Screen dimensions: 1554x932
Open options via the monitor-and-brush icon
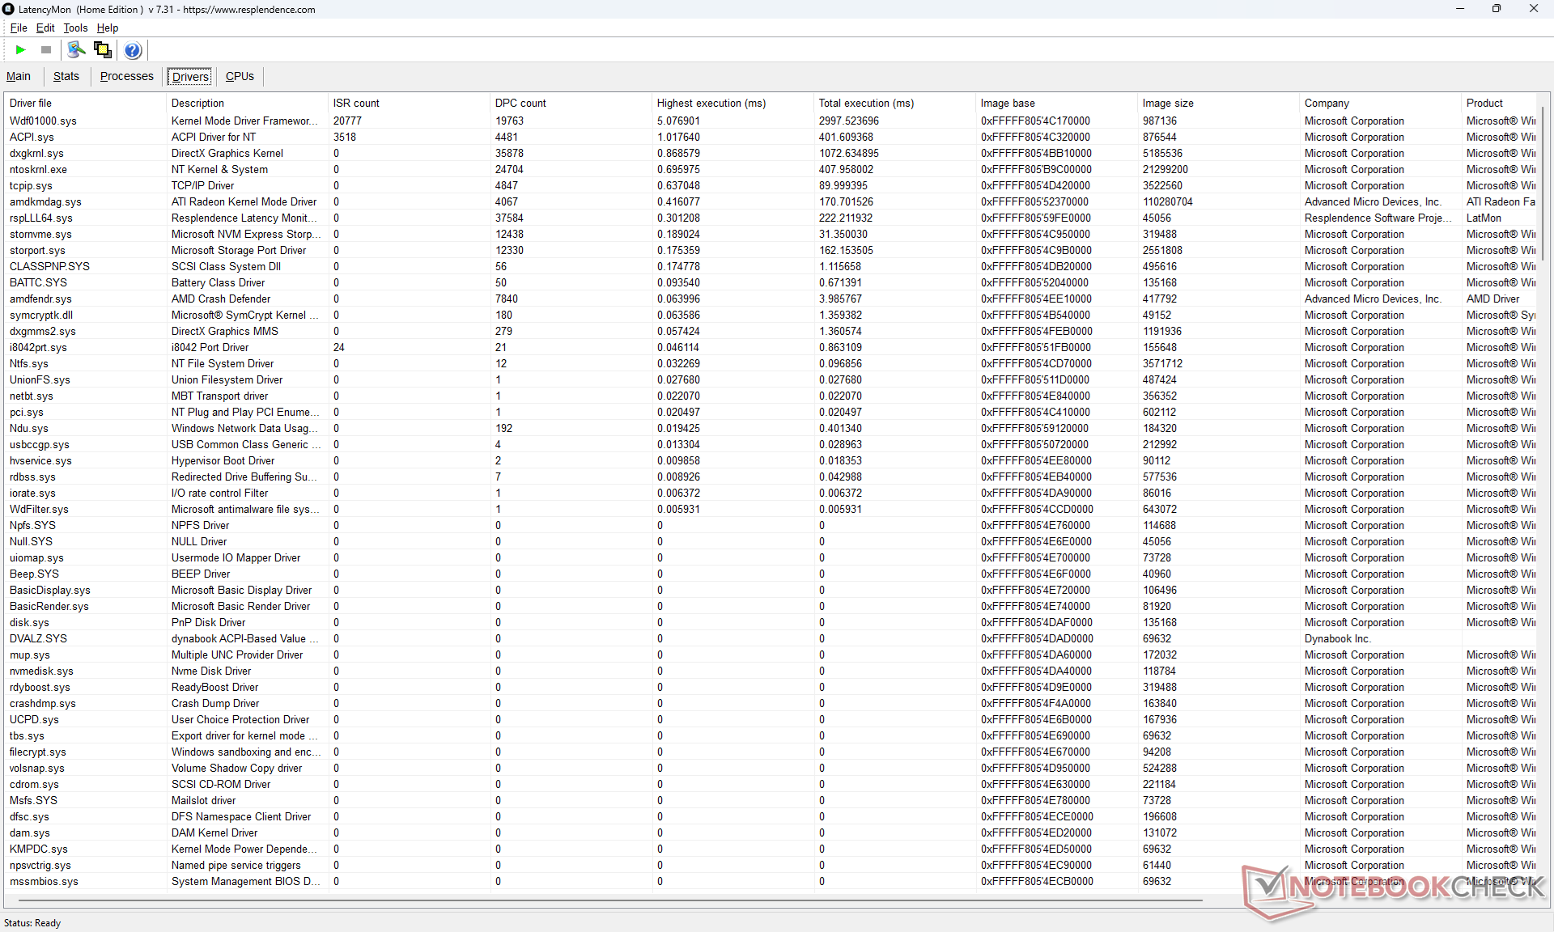pyautogui.click(x=76, y=50)
